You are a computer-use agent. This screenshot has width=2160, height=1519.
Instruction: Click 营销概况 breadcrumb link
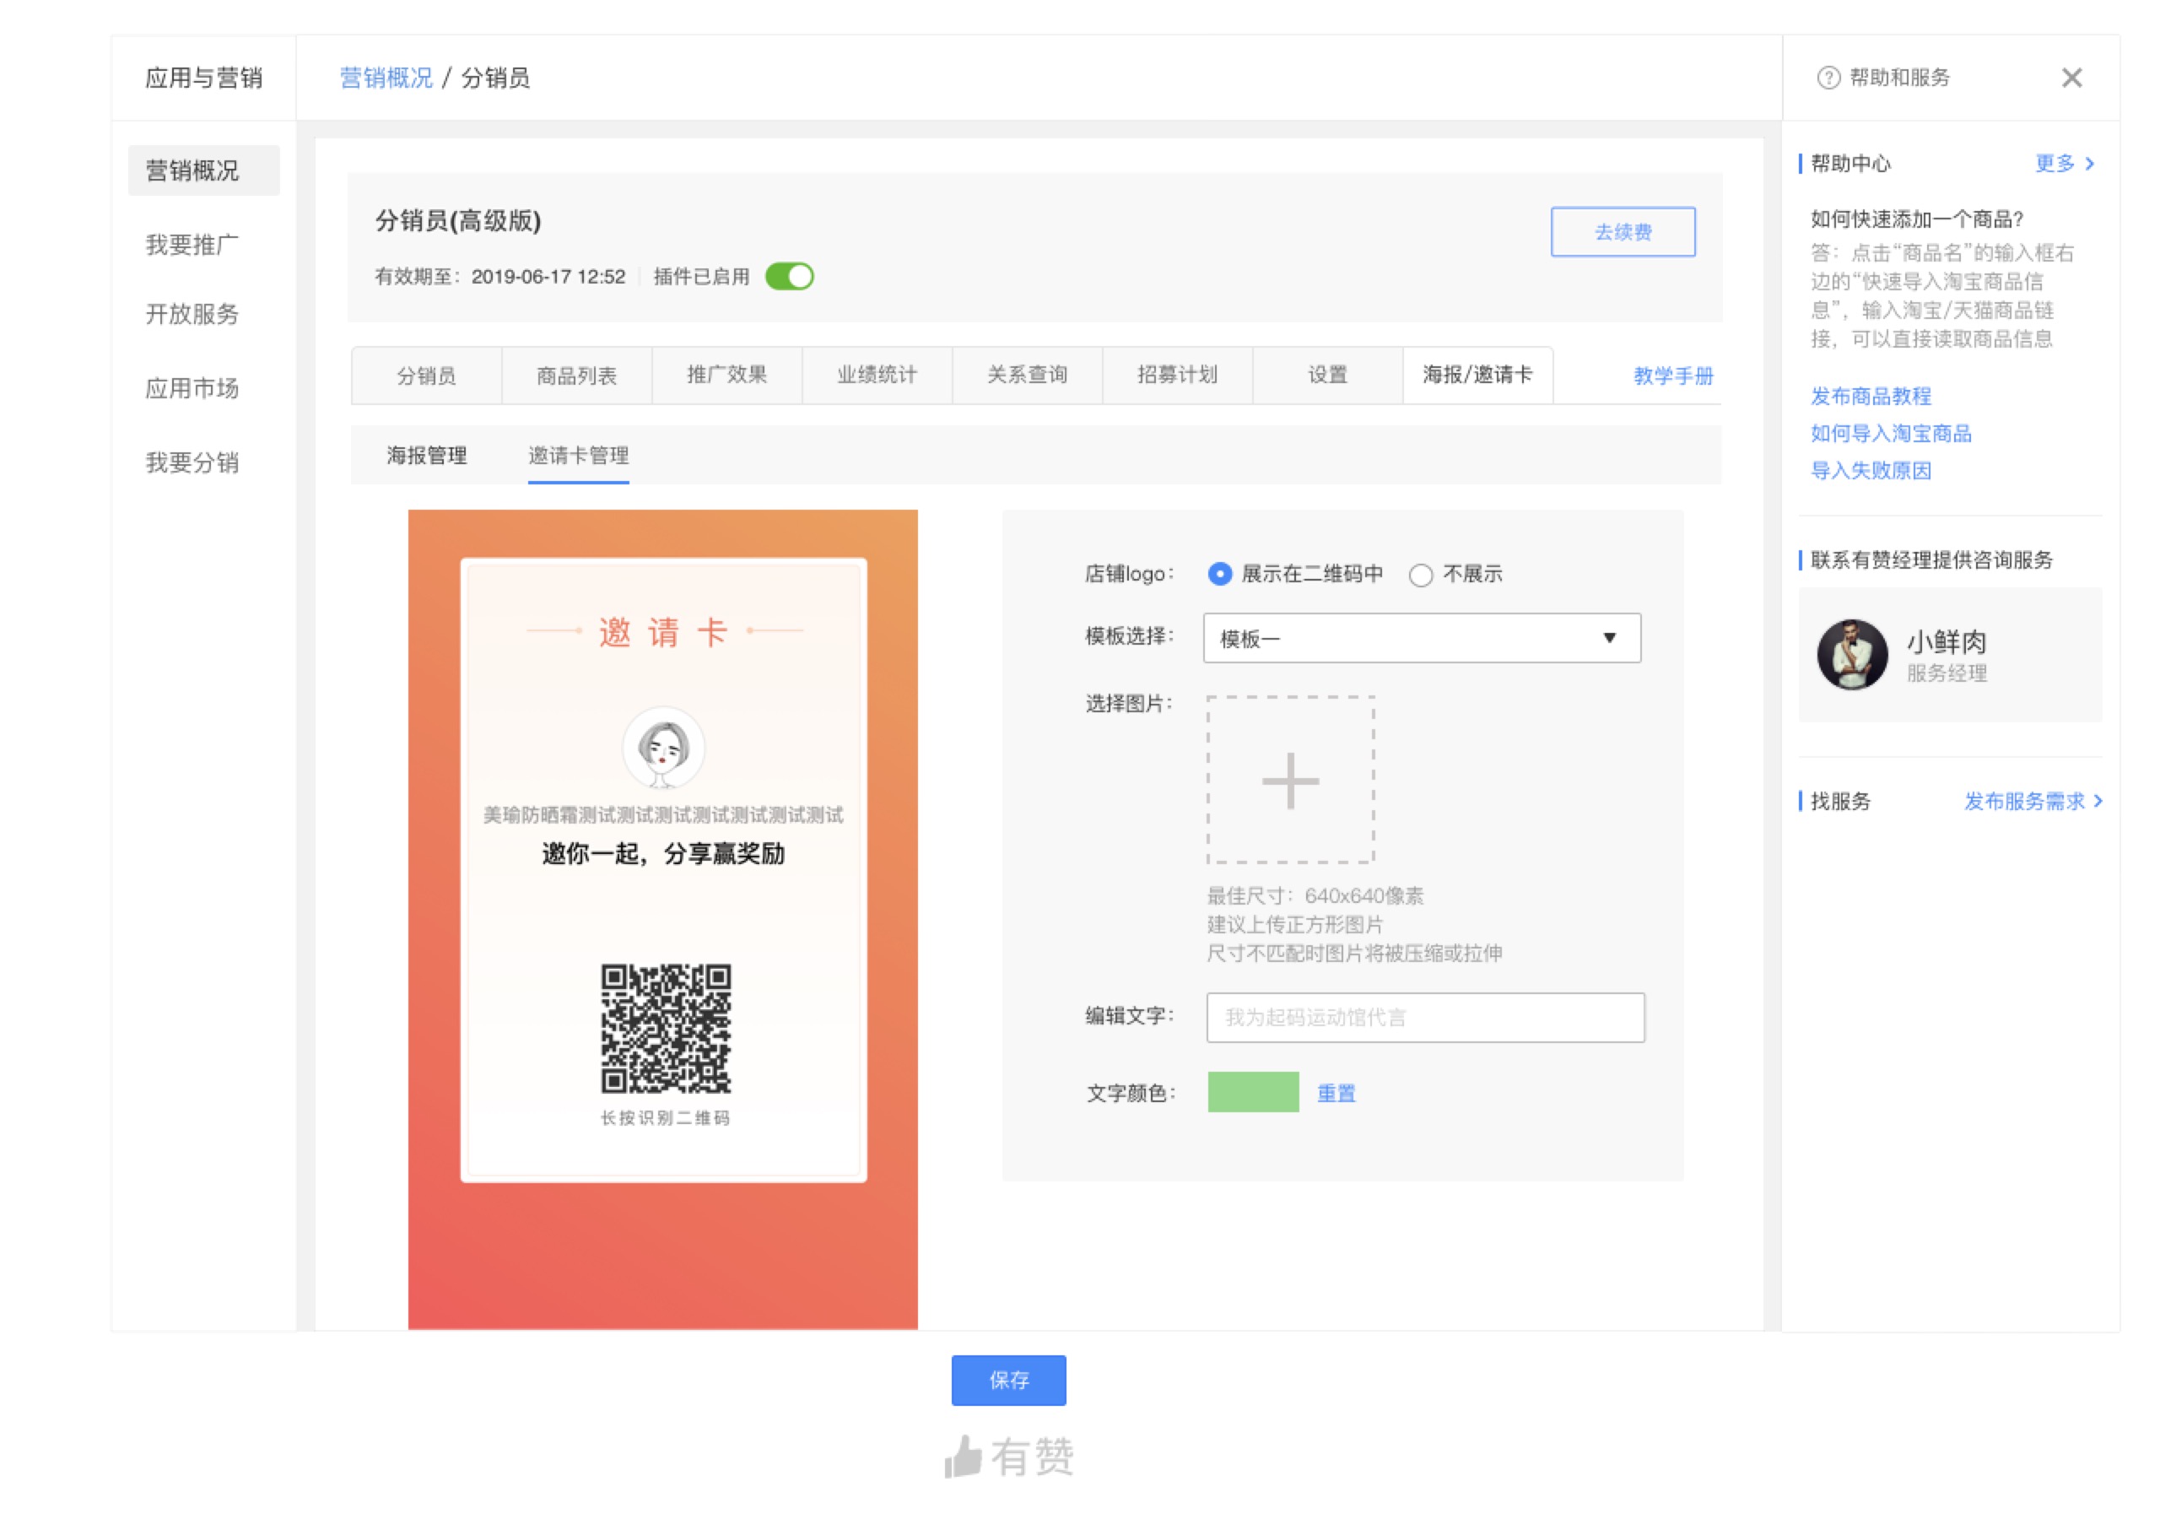tap(386, 78)
